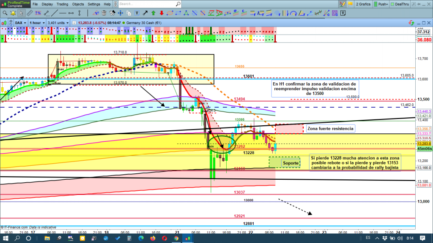Image resolution: width=433 pixels, height=243 pixels.
Task: Expand the 1 hour timeframe dropdown
Action: click(37, 22)
